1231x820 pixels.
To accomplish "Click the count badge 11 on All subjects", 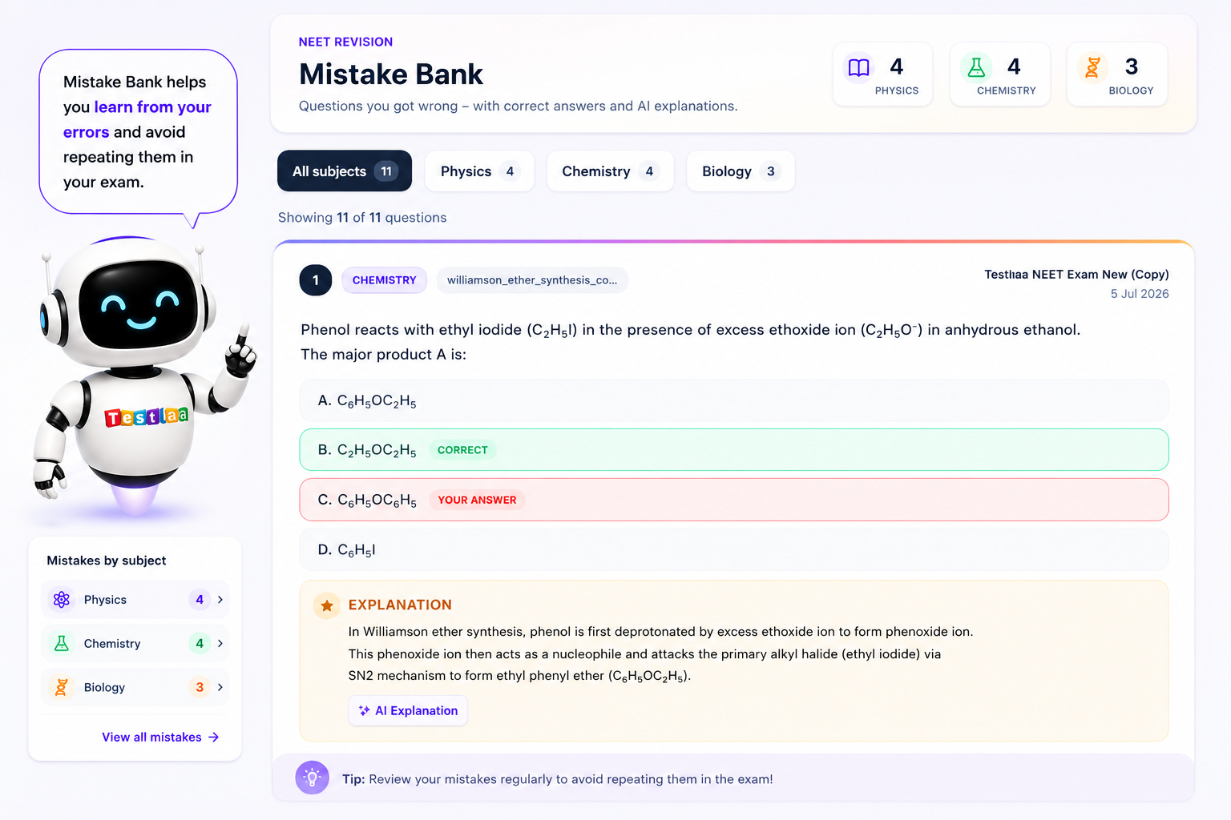I will coord(386,171).
